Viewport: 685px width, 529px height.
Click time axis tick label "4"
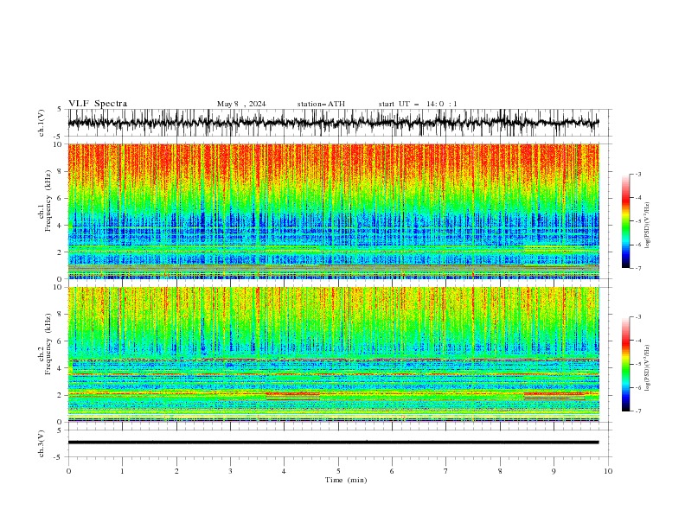(284, 471)
